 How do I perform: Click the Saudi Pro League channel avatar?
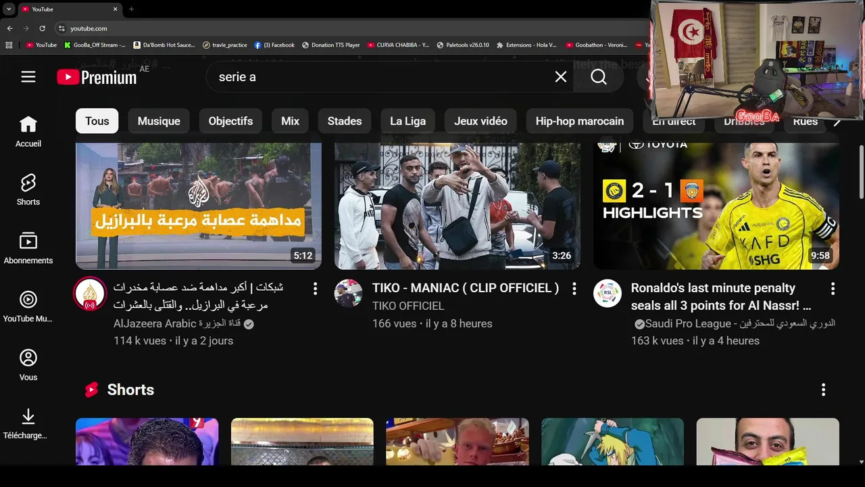[607, 294]
